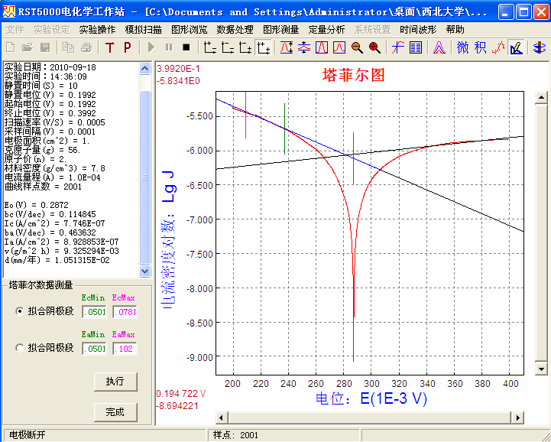Click the EcMin input field
The width and height of the screenshot is (551, 442).
click(x=96, y=311)
